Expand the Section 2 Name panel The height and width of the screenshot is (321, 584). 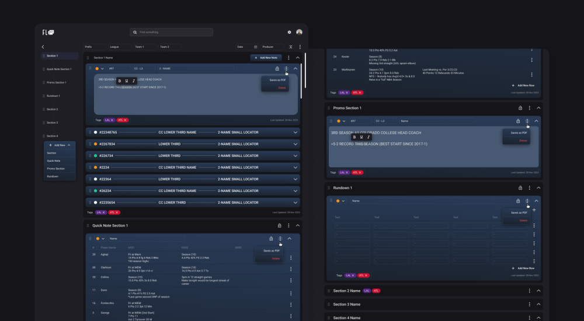click(x=538, y=291)
